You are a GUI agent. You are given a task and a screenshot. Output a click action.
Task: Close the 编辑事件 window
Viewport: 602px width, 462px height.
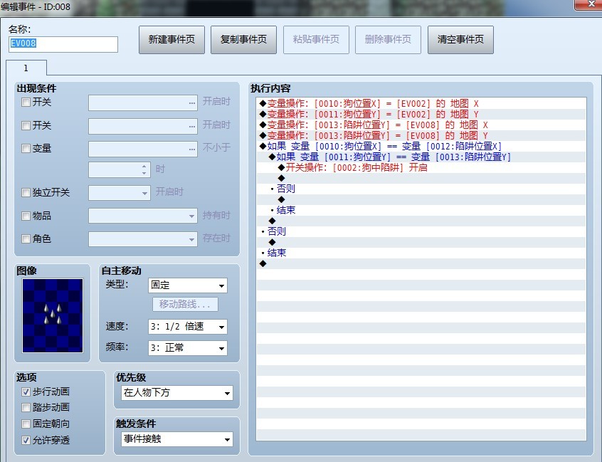pyautogui.click(x=588, y=4)
